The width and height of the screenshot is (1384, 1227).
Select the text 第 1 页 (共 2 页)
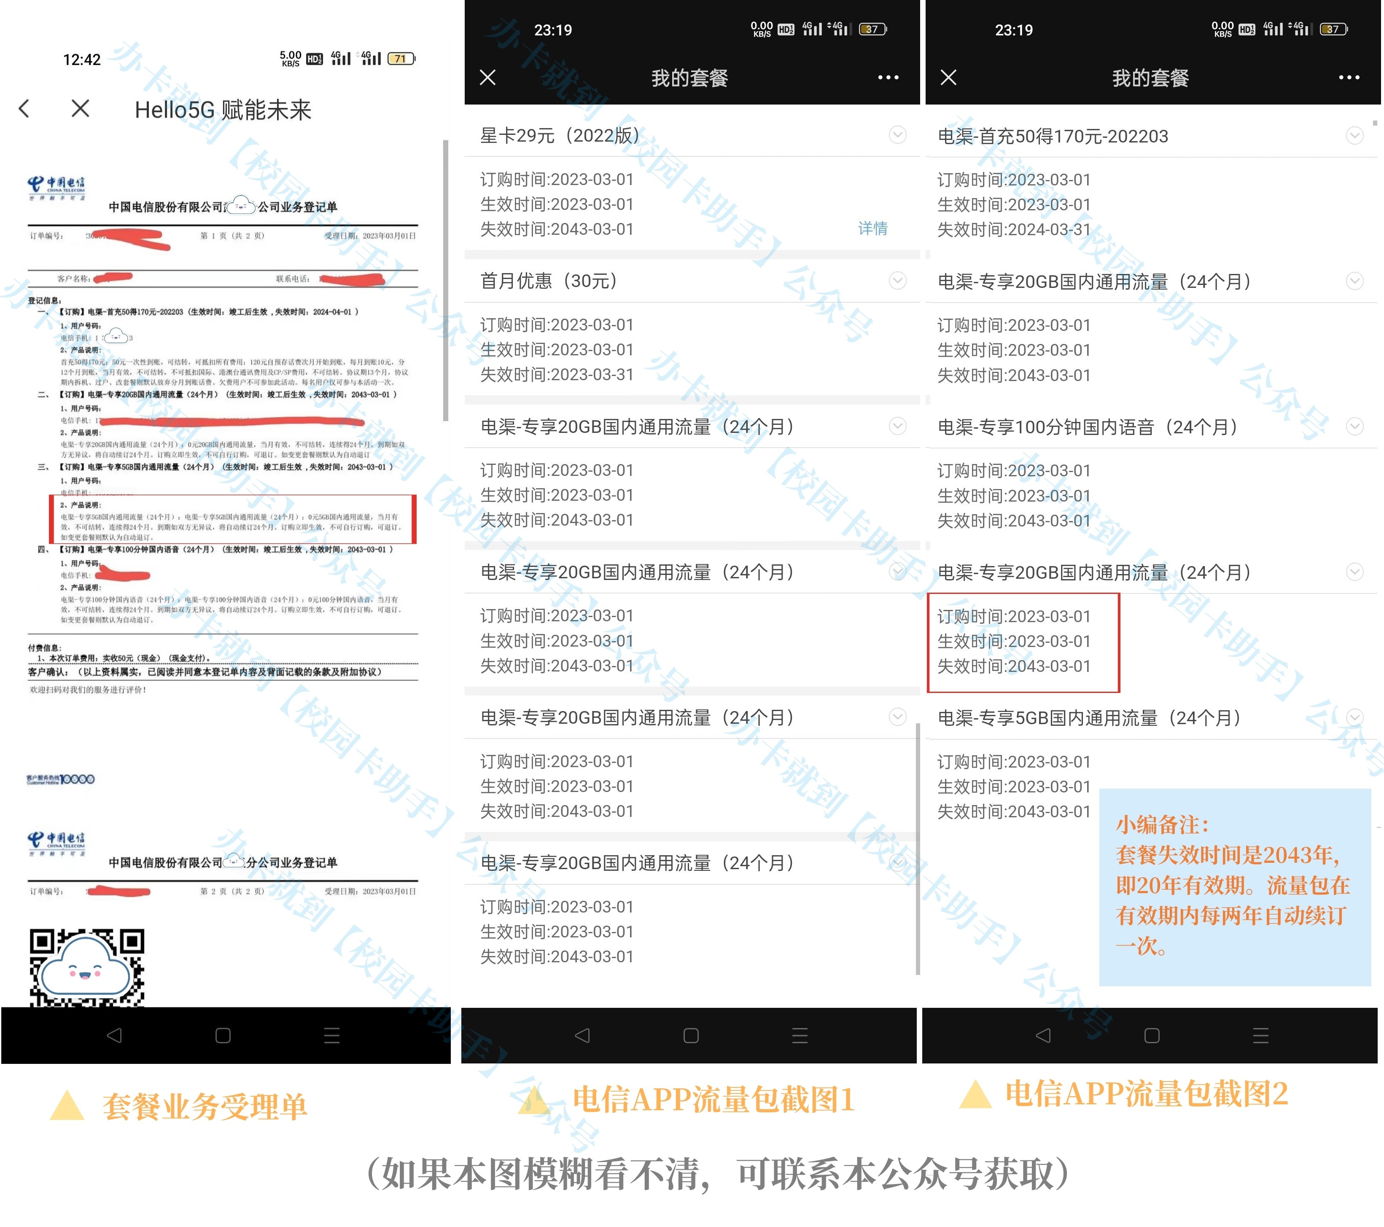pyautogui.click(x=232, y=236)
